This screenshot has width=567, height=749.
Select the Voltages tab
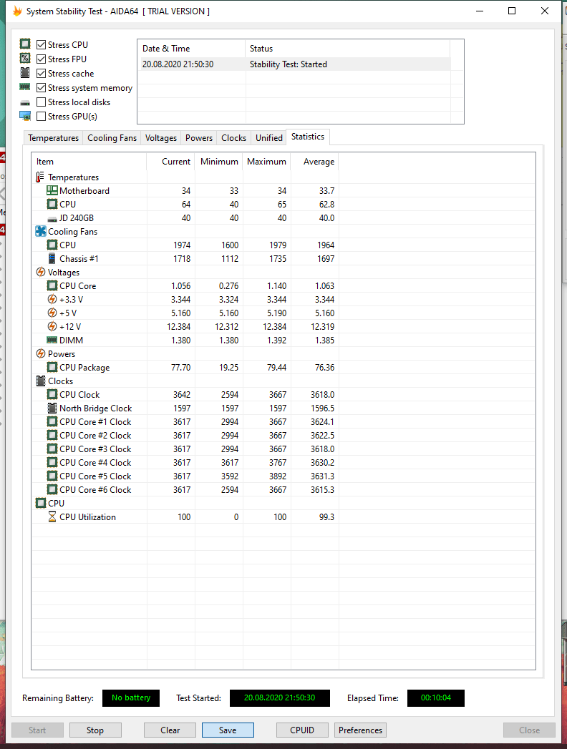(160, 138)
